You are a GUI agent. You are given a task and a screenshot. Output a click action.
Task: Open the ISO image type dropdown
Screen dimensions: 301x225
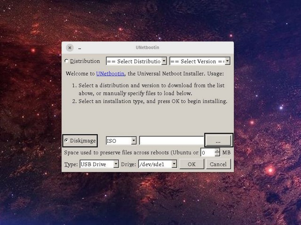(121, 141)
